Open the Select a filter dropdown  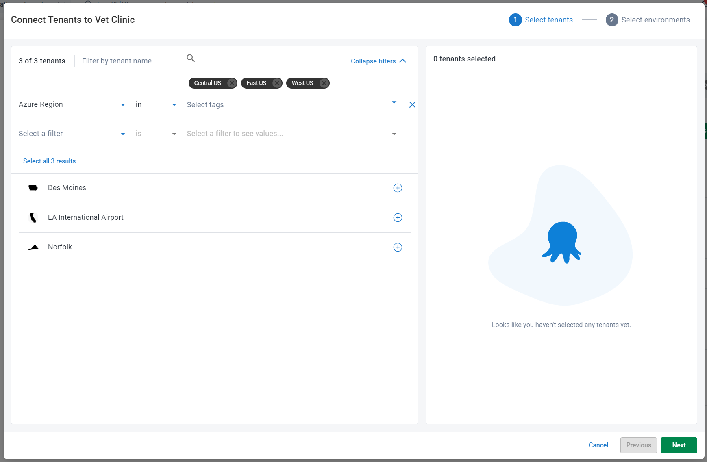(x=73, y=134)
